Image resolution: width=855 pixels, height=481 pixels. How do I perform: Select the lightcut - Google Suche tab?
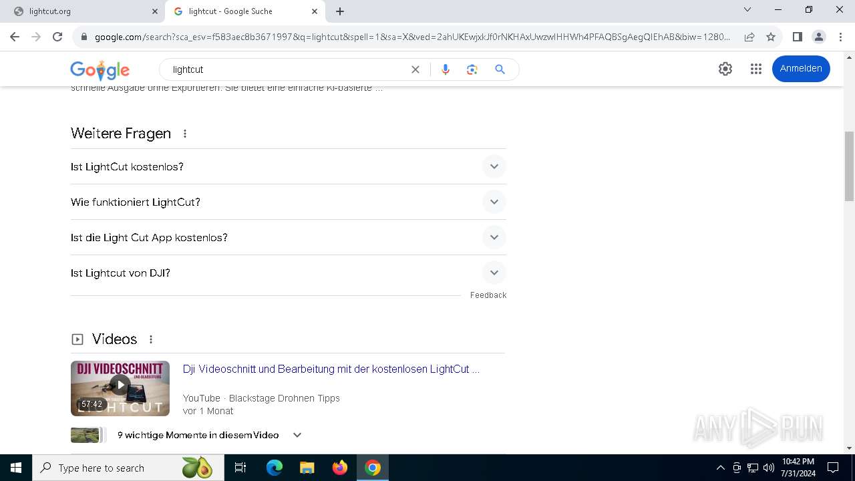[x=244, y=11]
